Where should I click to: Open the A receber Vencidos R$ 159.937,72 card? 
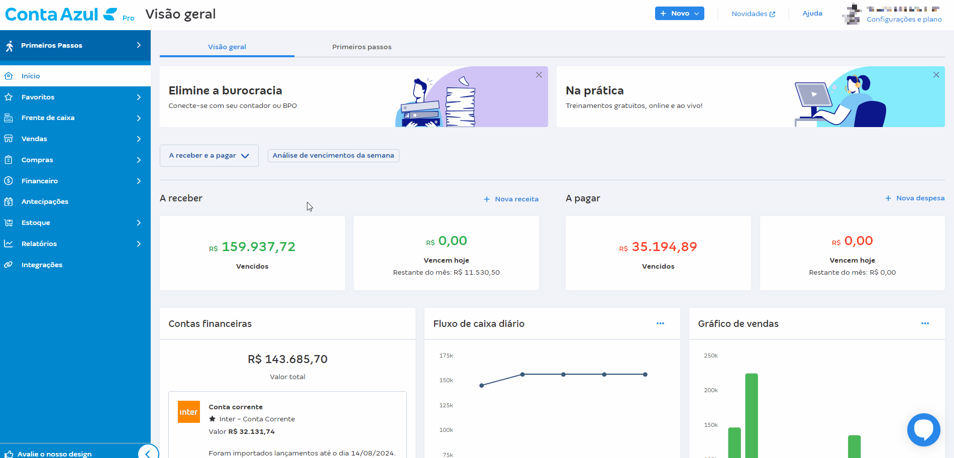tap(252, 253)
